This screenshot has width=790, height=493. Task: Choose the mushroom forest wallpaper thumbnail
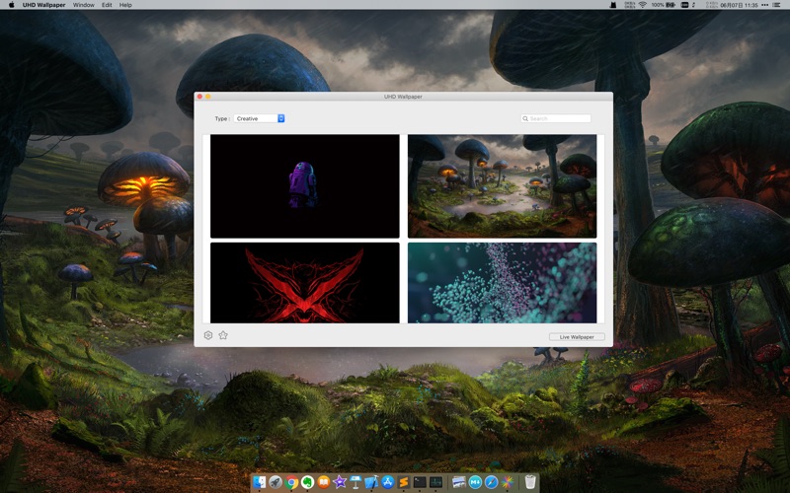[502, 185]
